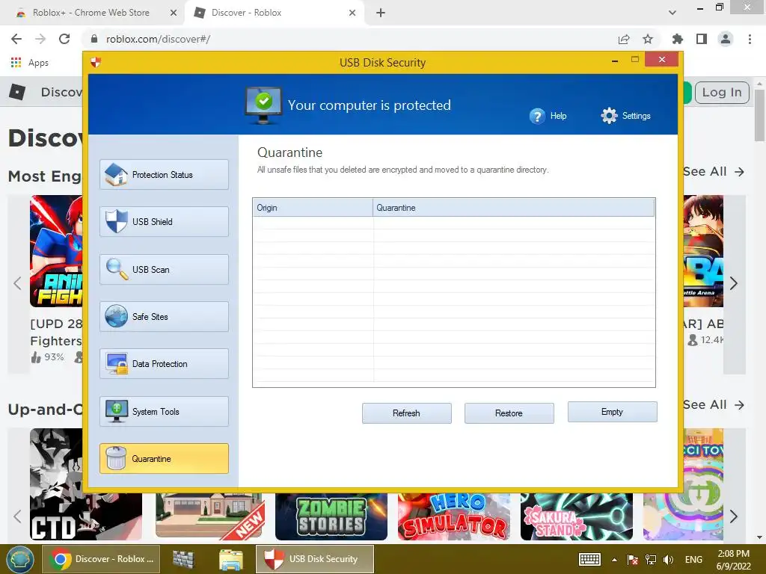
Task: Open the Anime Fighters game thumbnail
Action: point(56,251)
